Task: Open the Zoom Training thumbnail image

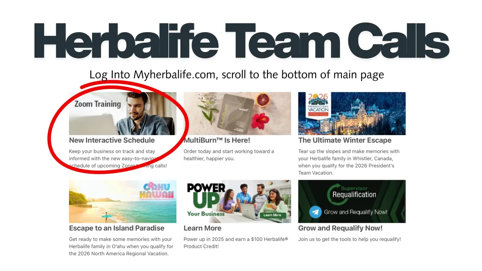Action: 123,113
